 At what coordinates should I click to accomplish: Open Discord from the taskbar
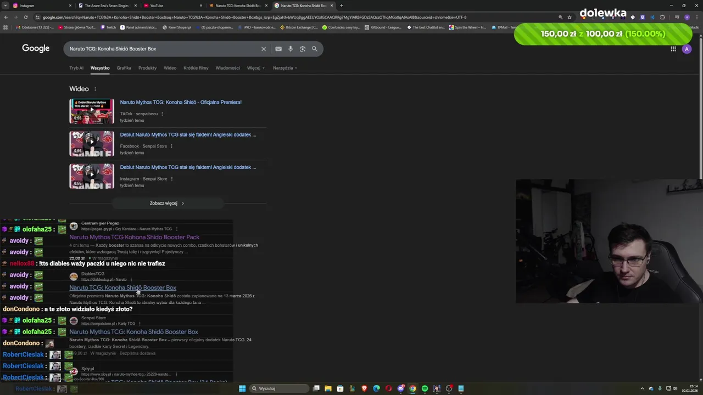pos(401,388)
